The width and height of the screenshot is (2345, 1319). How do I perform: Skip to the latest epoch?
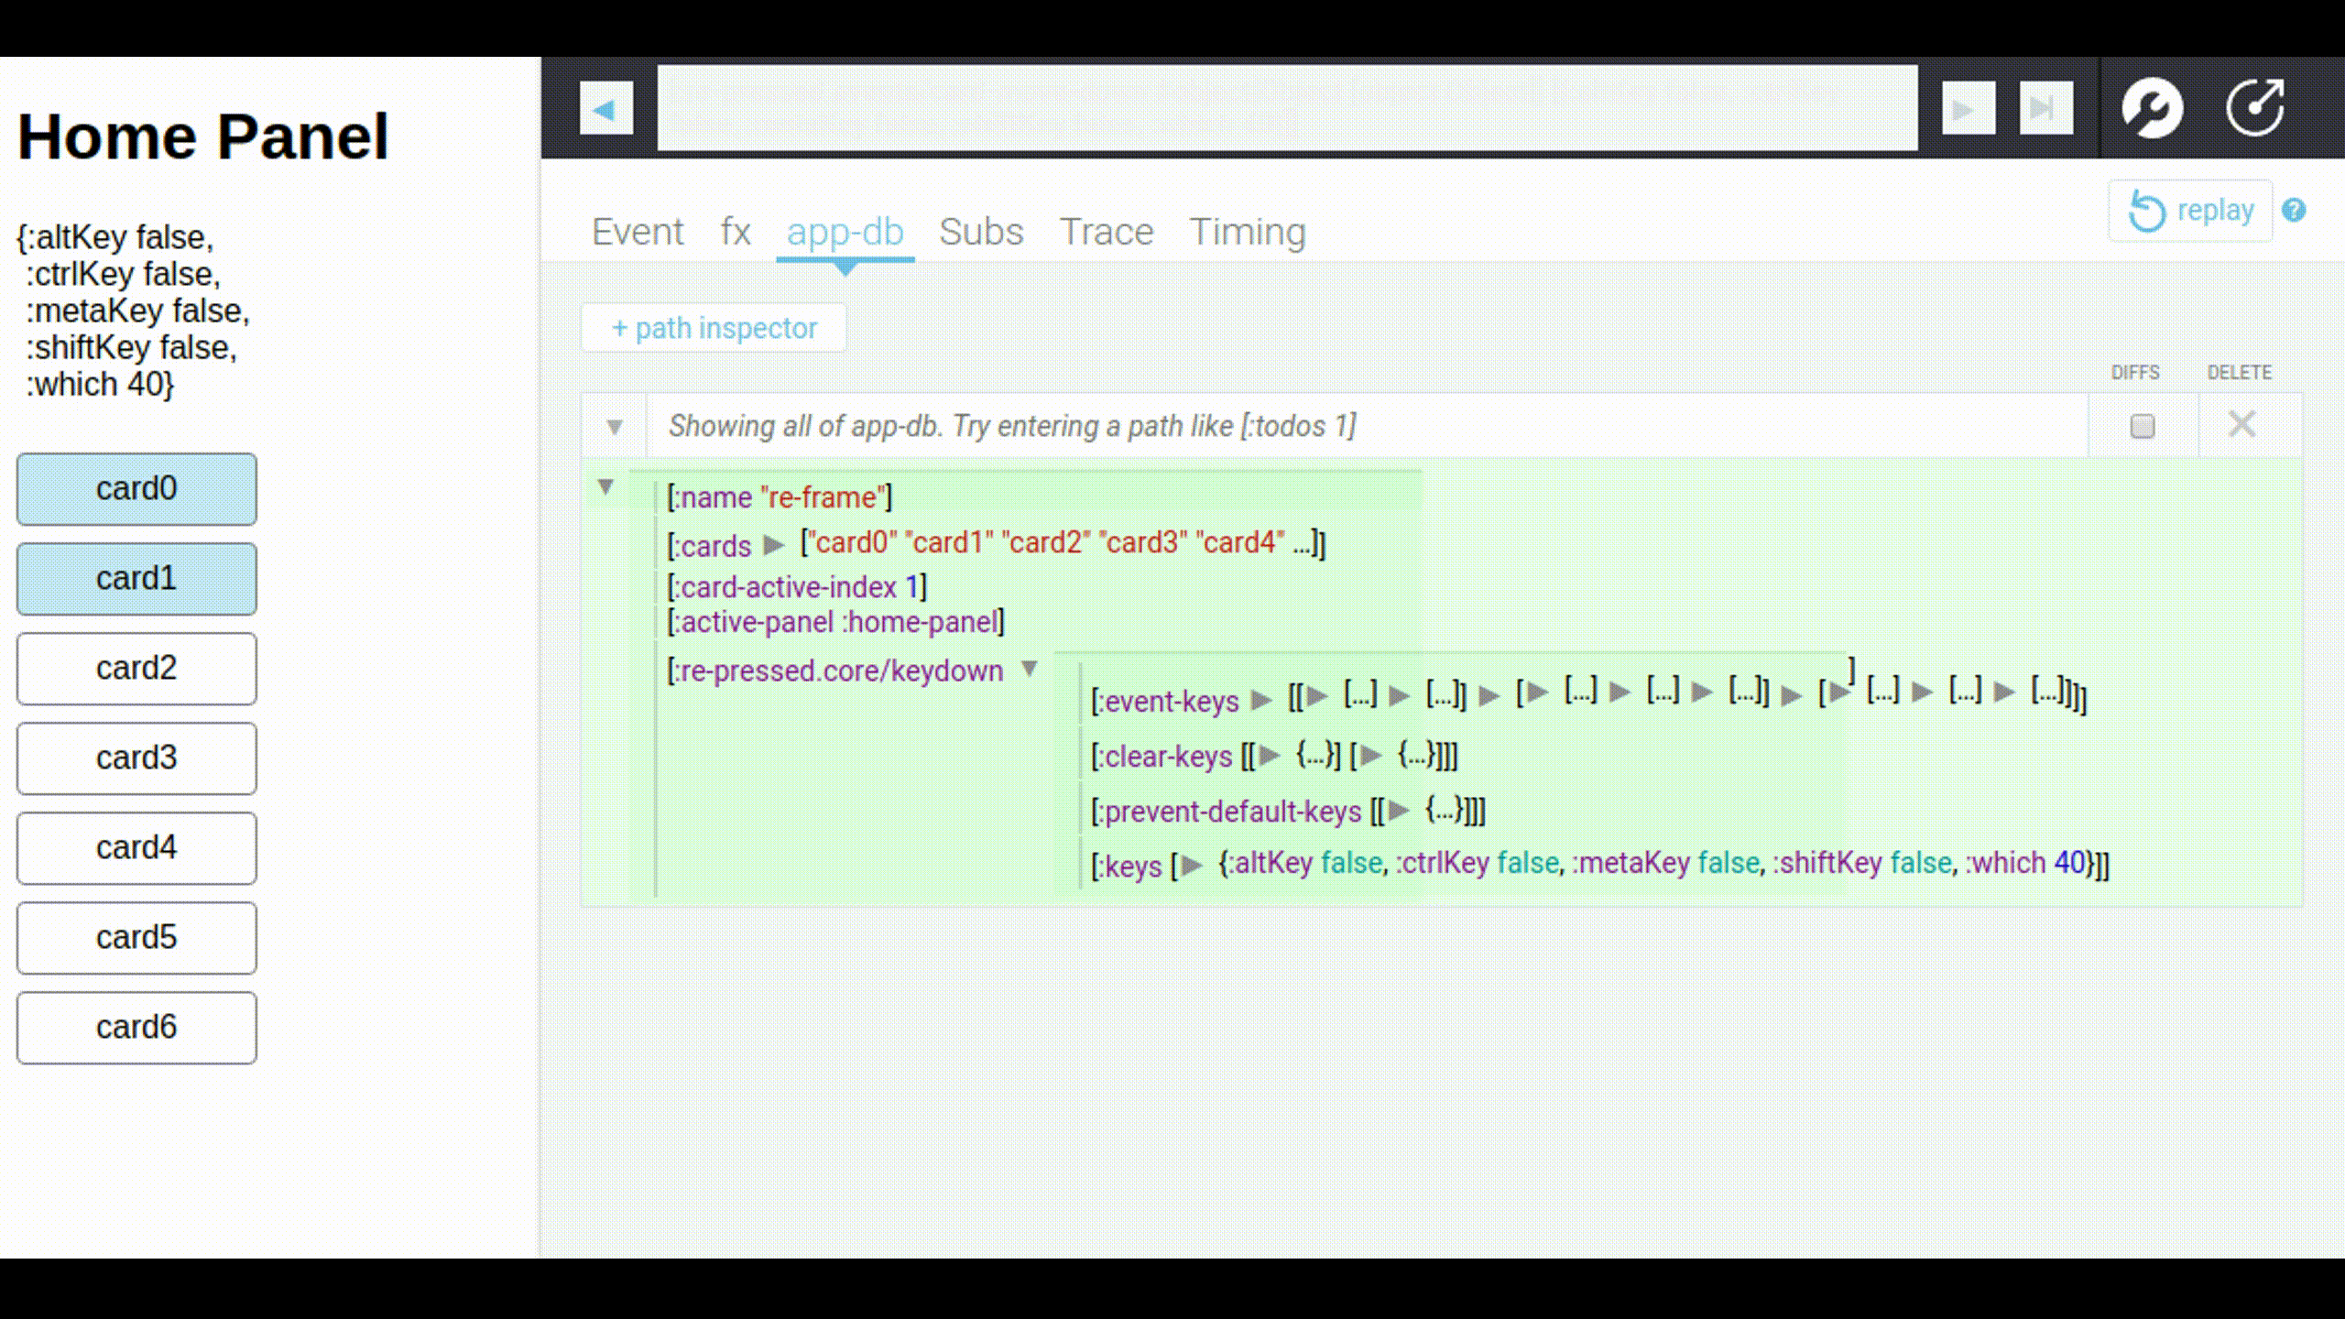coord(2045,109)
